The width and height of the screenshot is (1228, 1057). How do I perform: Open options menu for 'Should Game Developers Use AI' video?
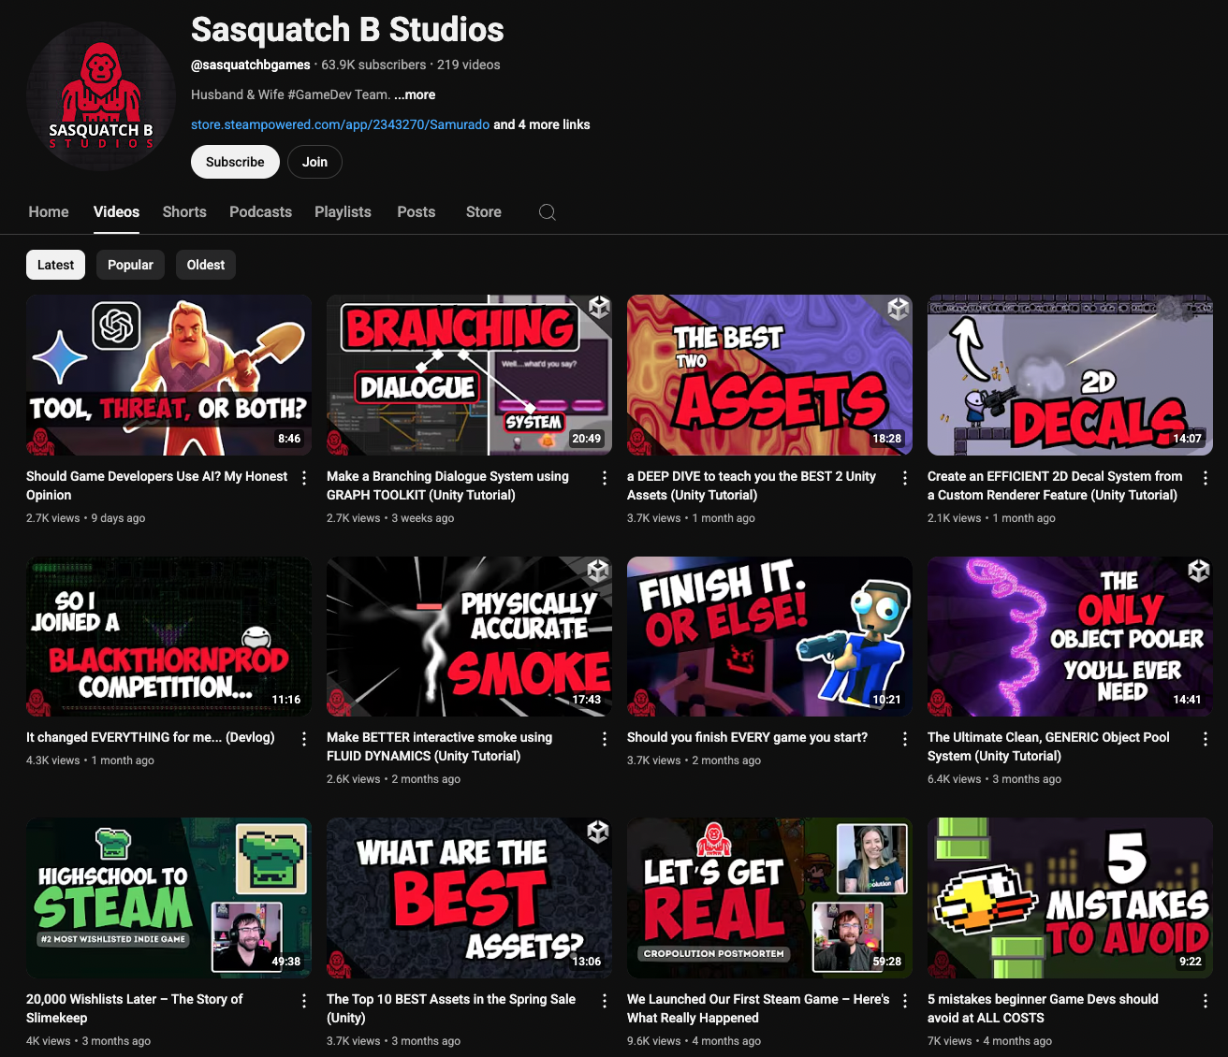point(304,478)
